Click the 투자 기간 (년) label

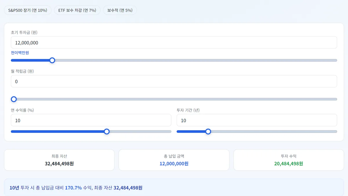pos(188,110)
